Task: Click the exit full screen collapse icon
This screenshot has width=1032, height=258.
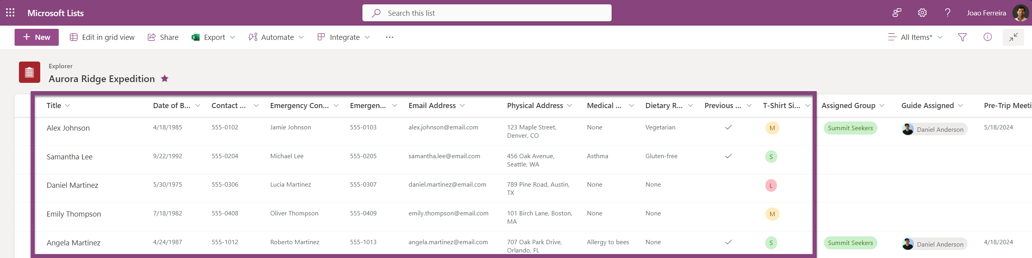Action: click(1013, 37)
